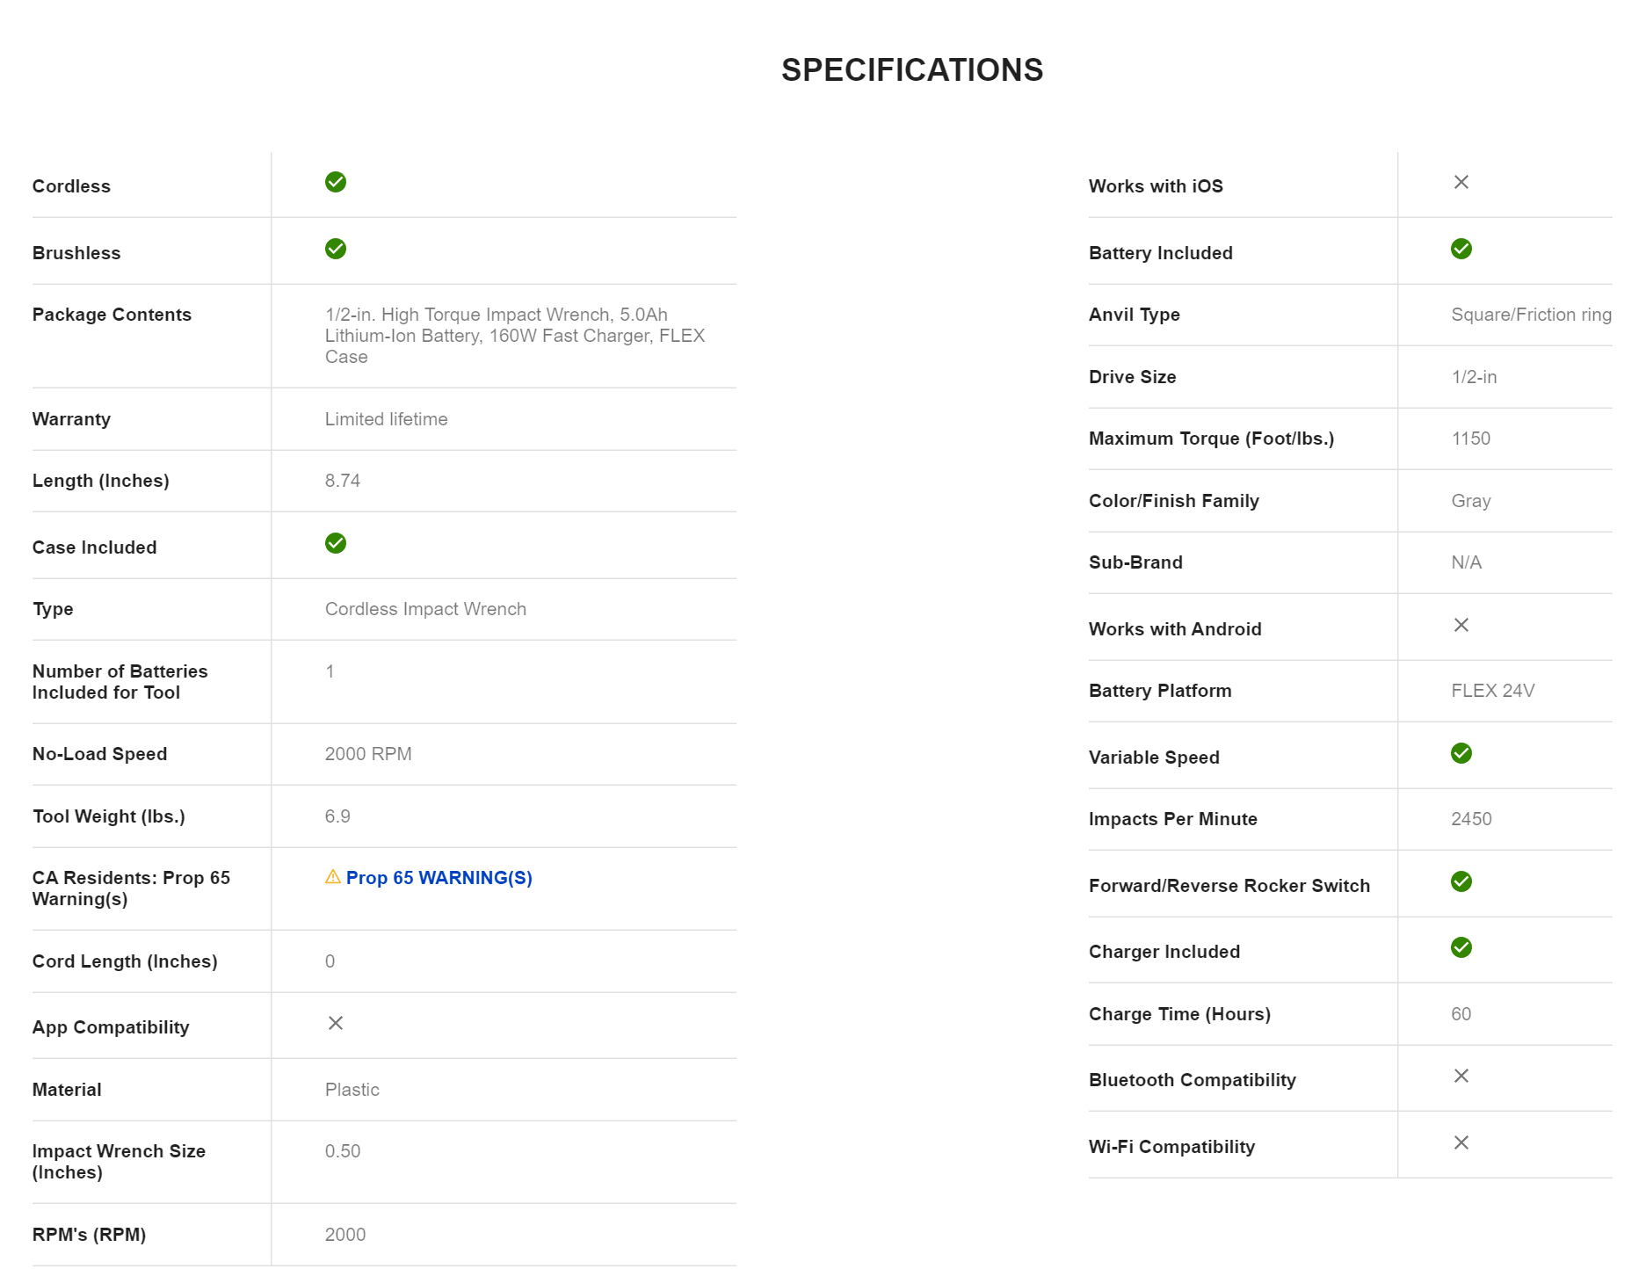Click the Works with iOS X icon
This screenshot has width=1646, height=1269.
(1461, 182)
